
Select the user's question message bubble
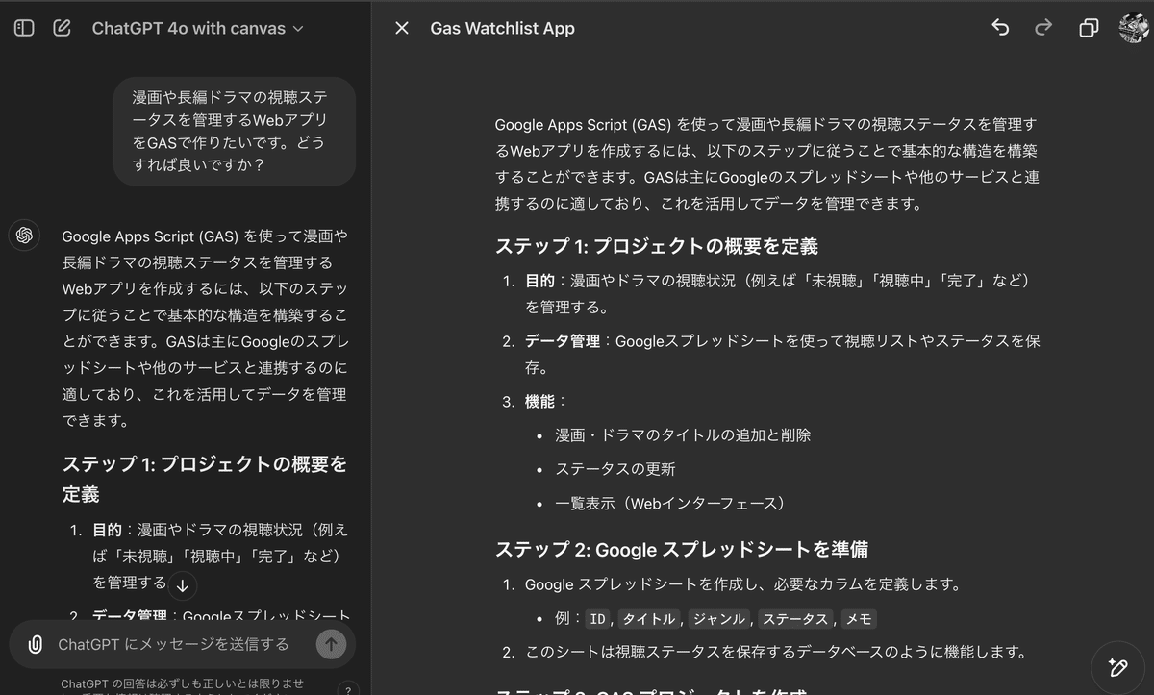click(x=235, y=132)
